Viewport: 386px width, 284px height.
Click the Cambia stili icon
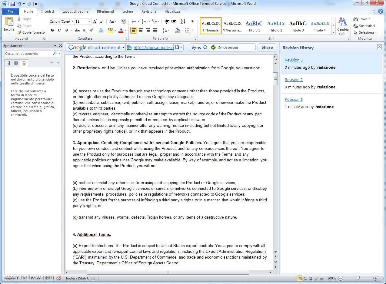(x=343, y=26)
